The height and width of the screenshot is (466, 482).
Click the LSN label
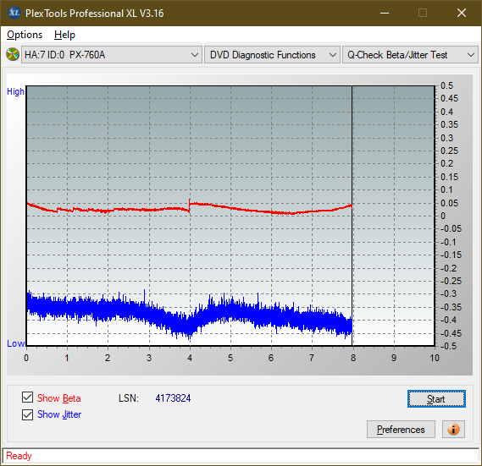click(x=129, y=398)
